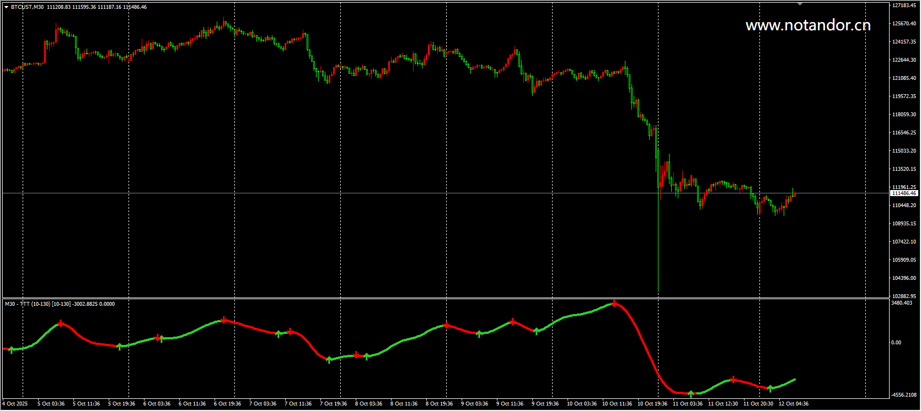This screenshot has width=921, height=411.
Task: Click the 105909.05 price scale label
Action: [x=904, y=260]
